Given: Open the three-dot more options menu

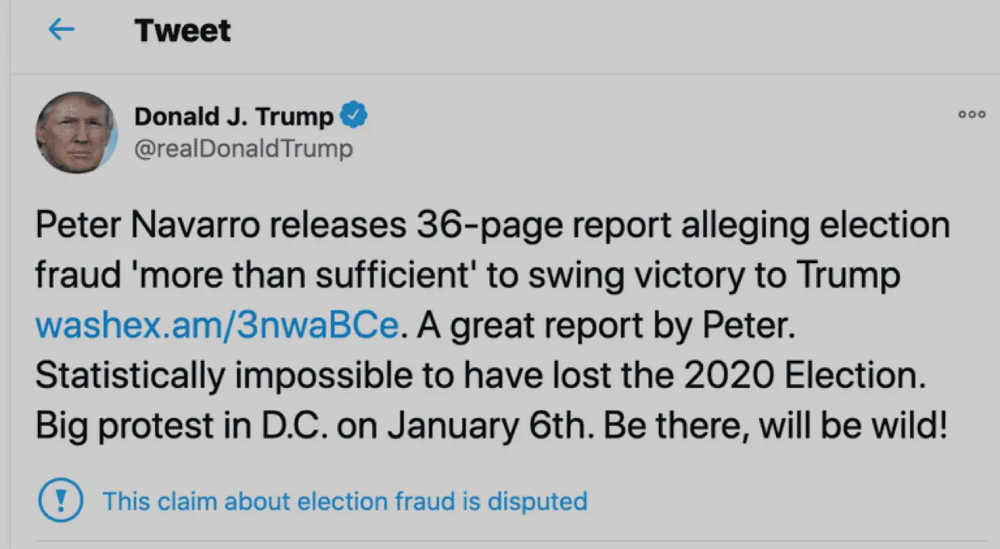Looking at the screenshot, I should click(971, 115).
